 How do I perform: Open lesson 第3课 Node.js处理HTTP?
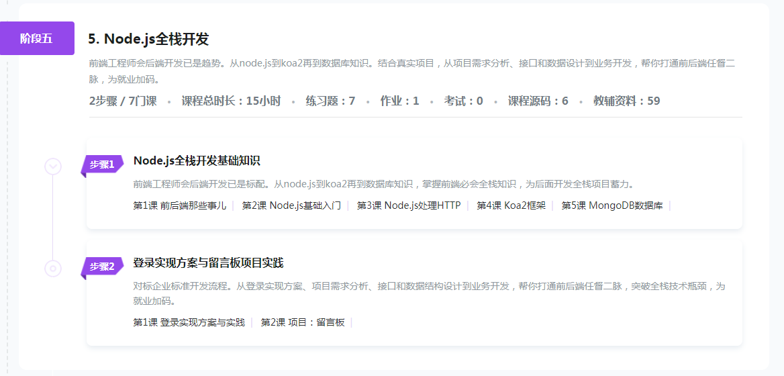409,205
